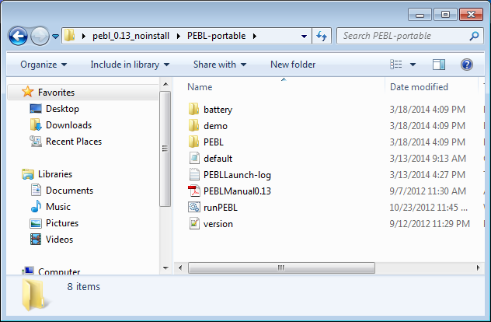Select the runPEBL batch file icon
The image size is (491, 322).
tap(194, 207)
